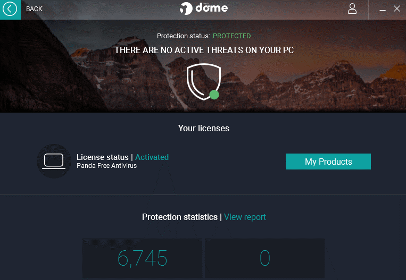Open My Products

coord(328,162)
